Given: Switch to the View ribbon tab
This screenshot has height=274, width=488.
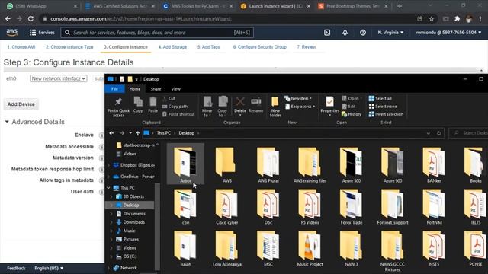Looking at the screenshot, I should click(x=176, y=89).
